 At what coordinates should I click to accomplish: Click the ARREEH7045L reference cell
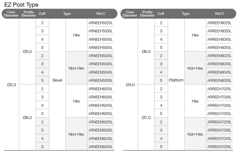click(x=219, y=105)
